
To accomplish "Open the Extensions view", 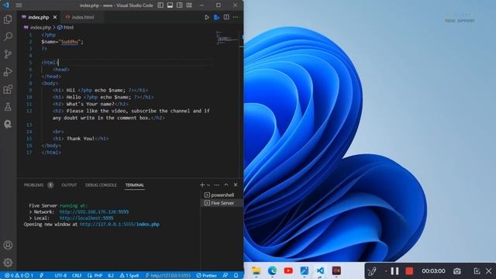I will 8,90.
